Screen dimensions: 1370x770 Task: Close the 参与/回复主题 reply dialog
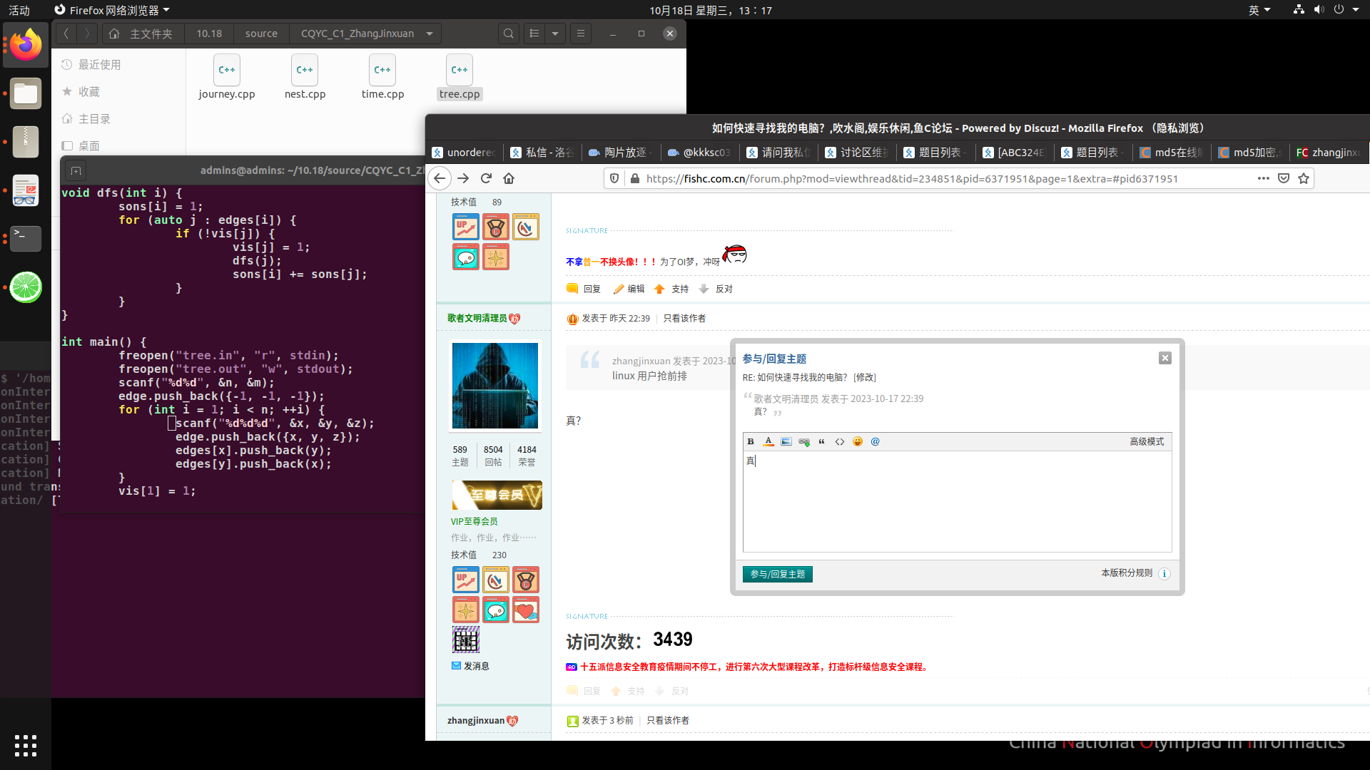pyautogui.click(x=1165, y=358)
